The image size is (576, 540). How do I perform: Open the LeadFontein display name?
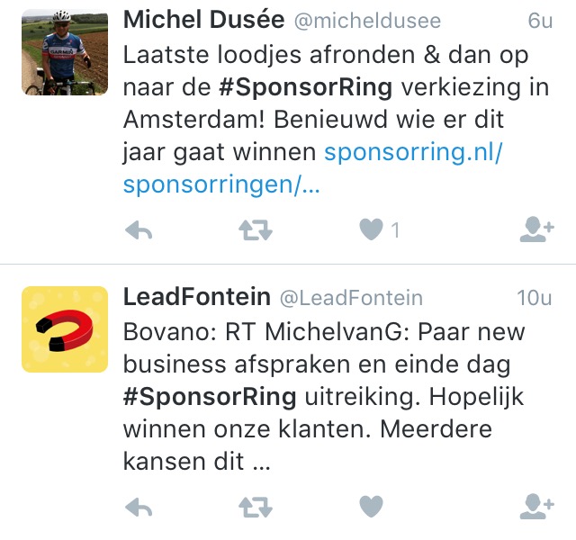(197, 297)
